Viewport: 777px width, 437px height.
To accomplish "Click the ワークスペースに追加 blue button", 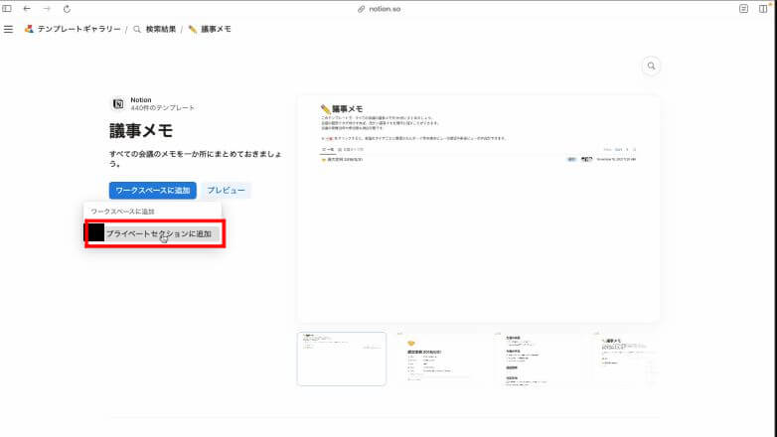I will (153, 191).
